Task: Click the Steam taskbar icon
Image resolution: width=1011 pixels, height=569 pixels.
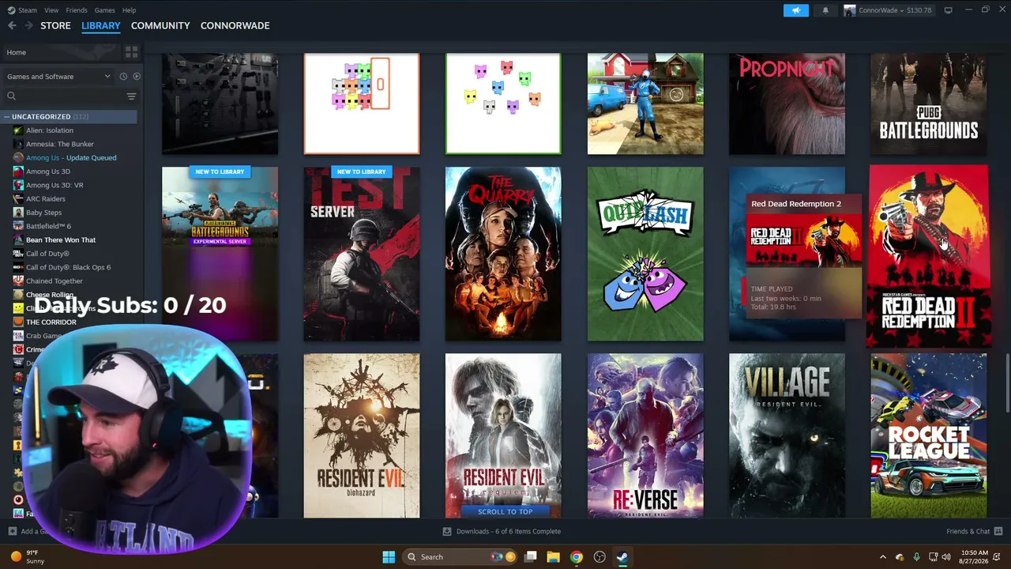Action: point(622,557)
